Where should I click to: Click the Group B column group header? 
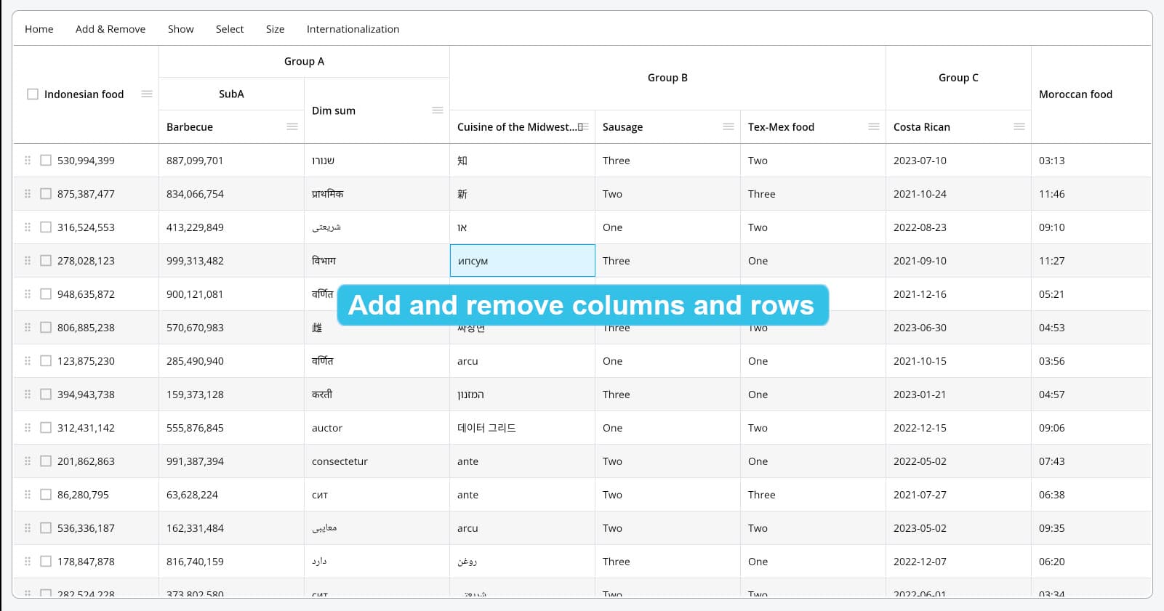pos(667,78)
